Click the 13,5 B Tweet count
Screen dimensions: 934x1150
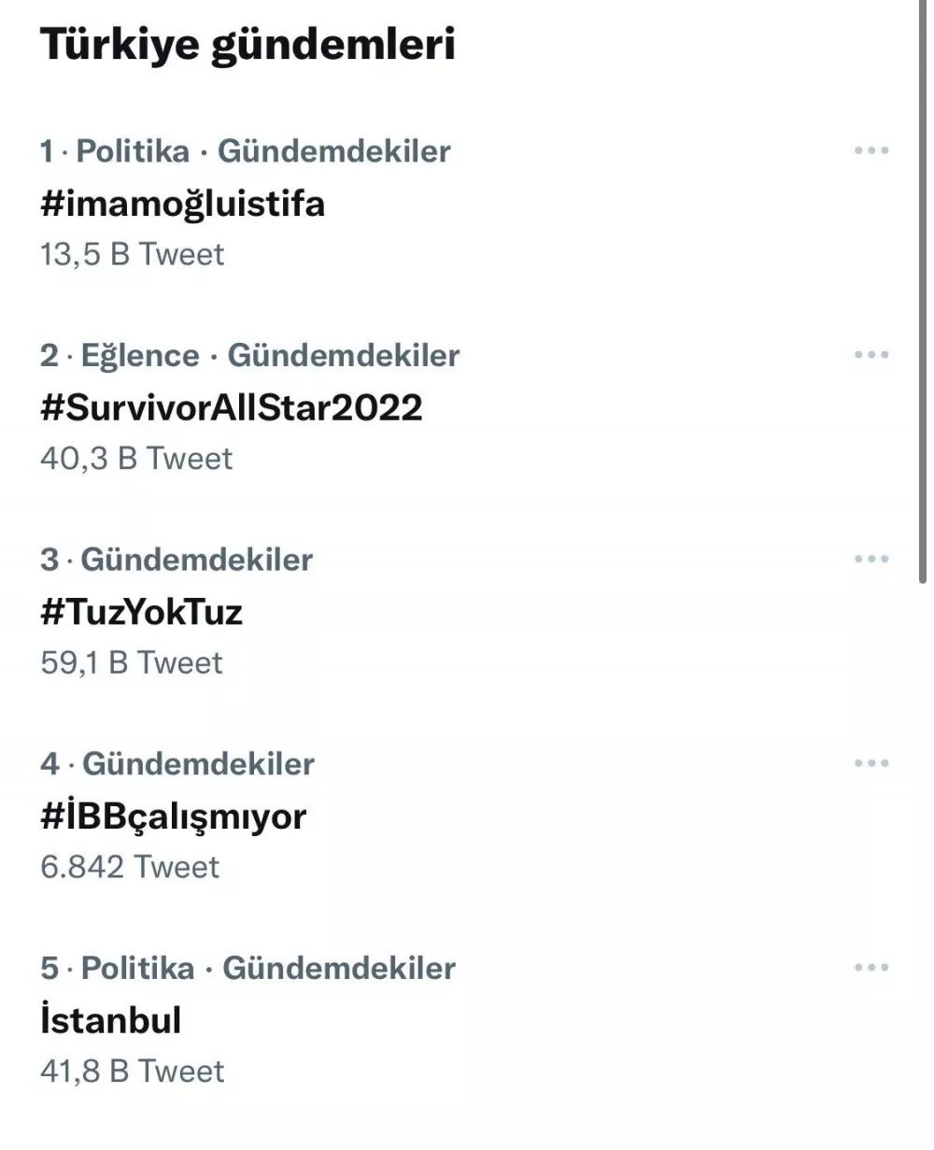coord(133,255)
